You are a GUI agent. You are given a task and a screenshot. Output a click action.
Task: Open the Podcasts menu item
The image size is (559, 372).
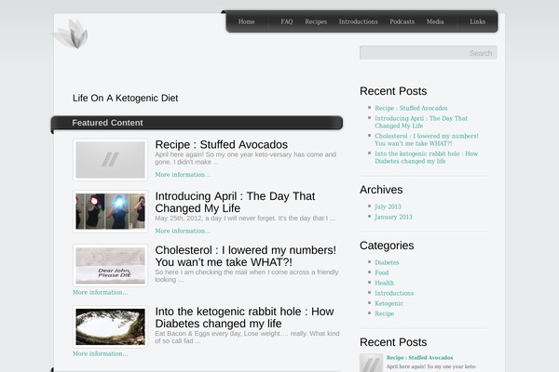pos(402,21)
